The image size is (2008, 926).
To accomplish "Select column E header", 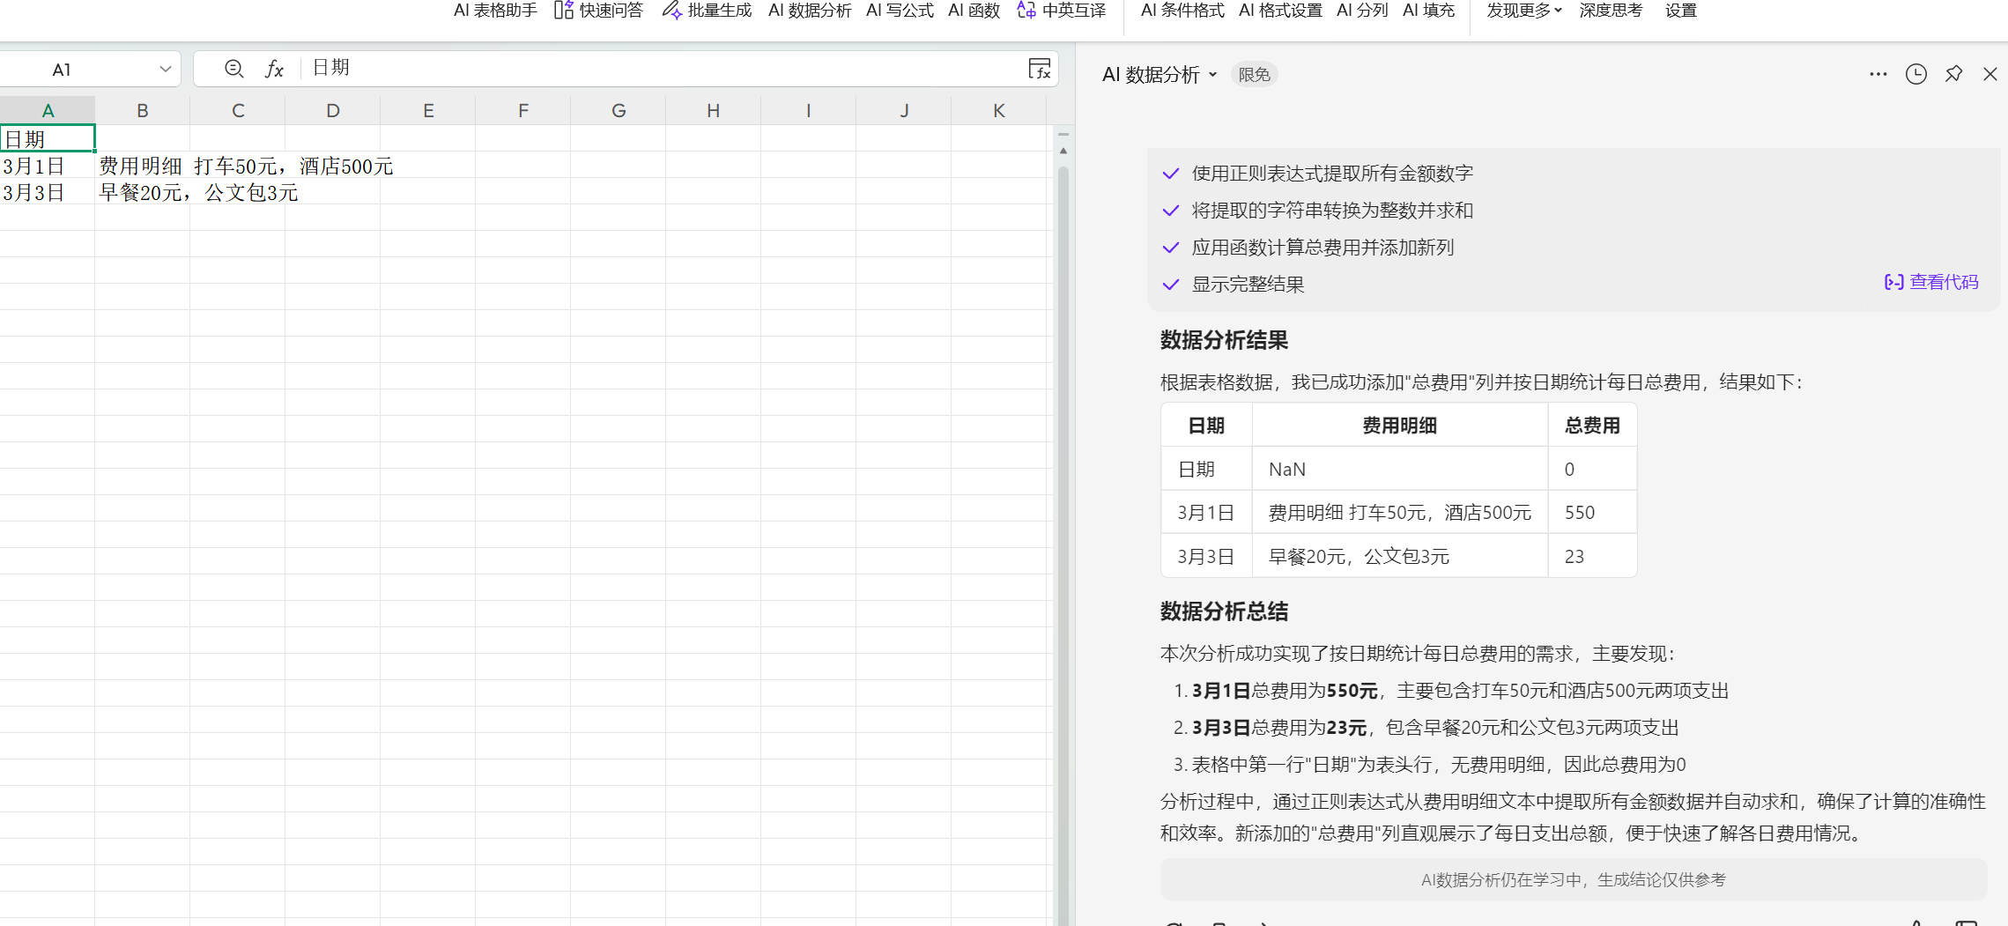I will point(428,110).
